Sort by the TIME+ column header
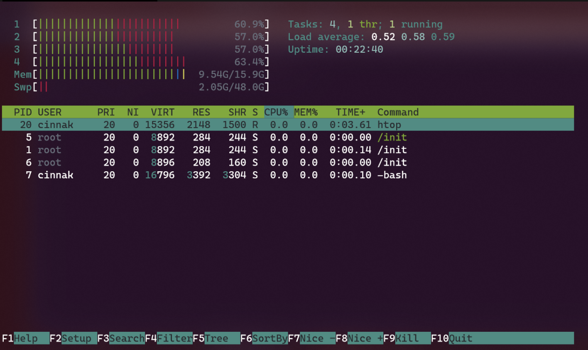This screenshot has width=588, height=350. tap(350, 112)
